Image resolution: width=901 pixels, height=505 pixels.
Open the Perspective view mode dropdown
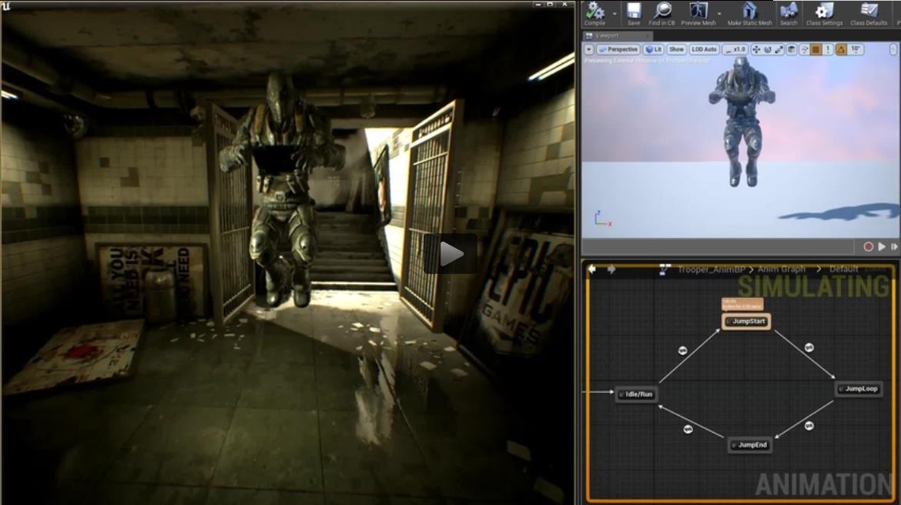pos(618,50)
